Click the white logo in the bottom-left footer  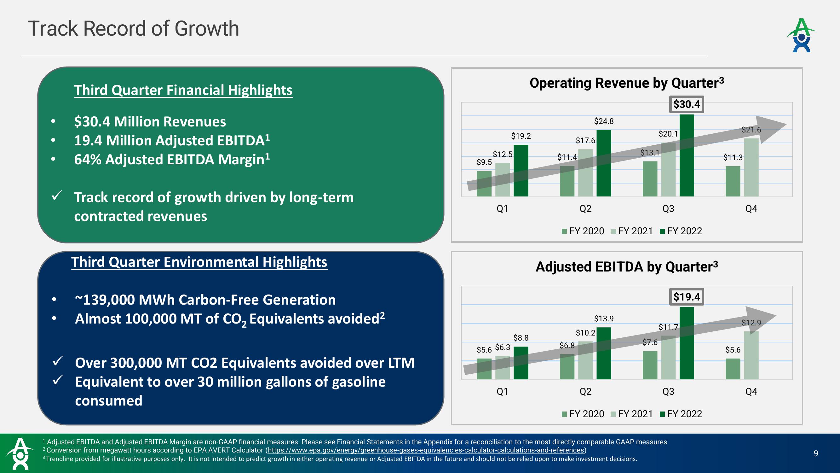(x=20, y=453)
